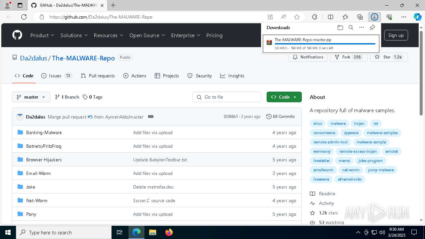
Task: Expand the Open Source menu
Action: 147,35
